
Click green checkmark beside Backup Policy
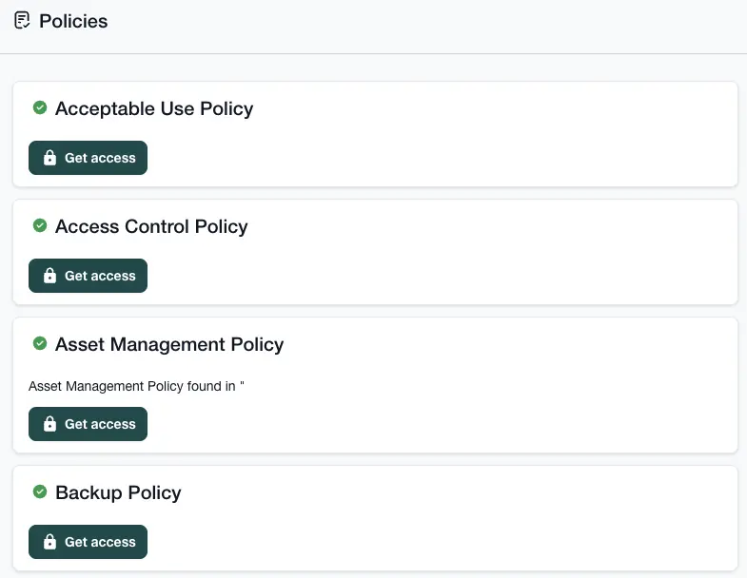(x=40, y=491)
